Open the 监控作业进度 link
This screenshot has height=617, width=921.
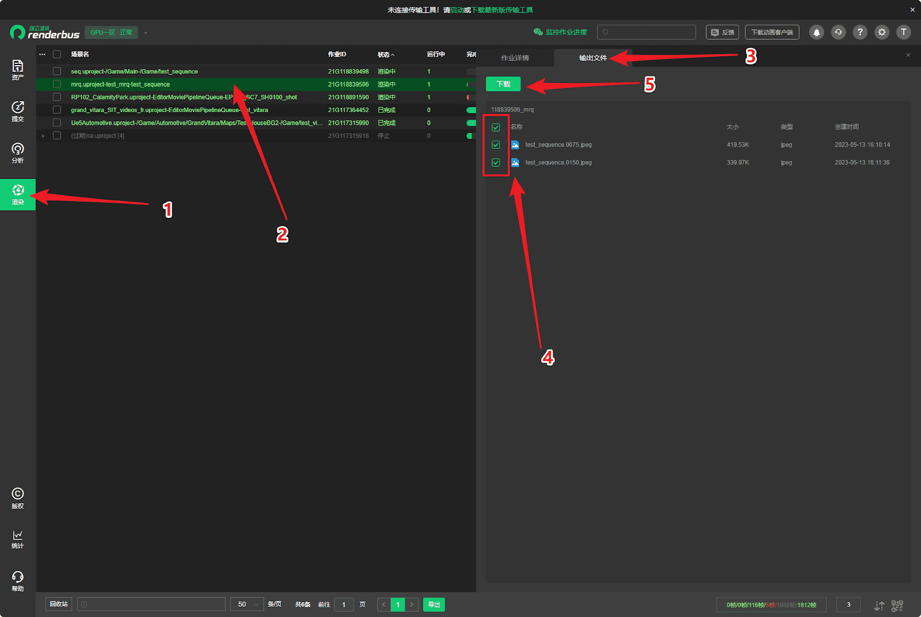(x=566, y=32)
